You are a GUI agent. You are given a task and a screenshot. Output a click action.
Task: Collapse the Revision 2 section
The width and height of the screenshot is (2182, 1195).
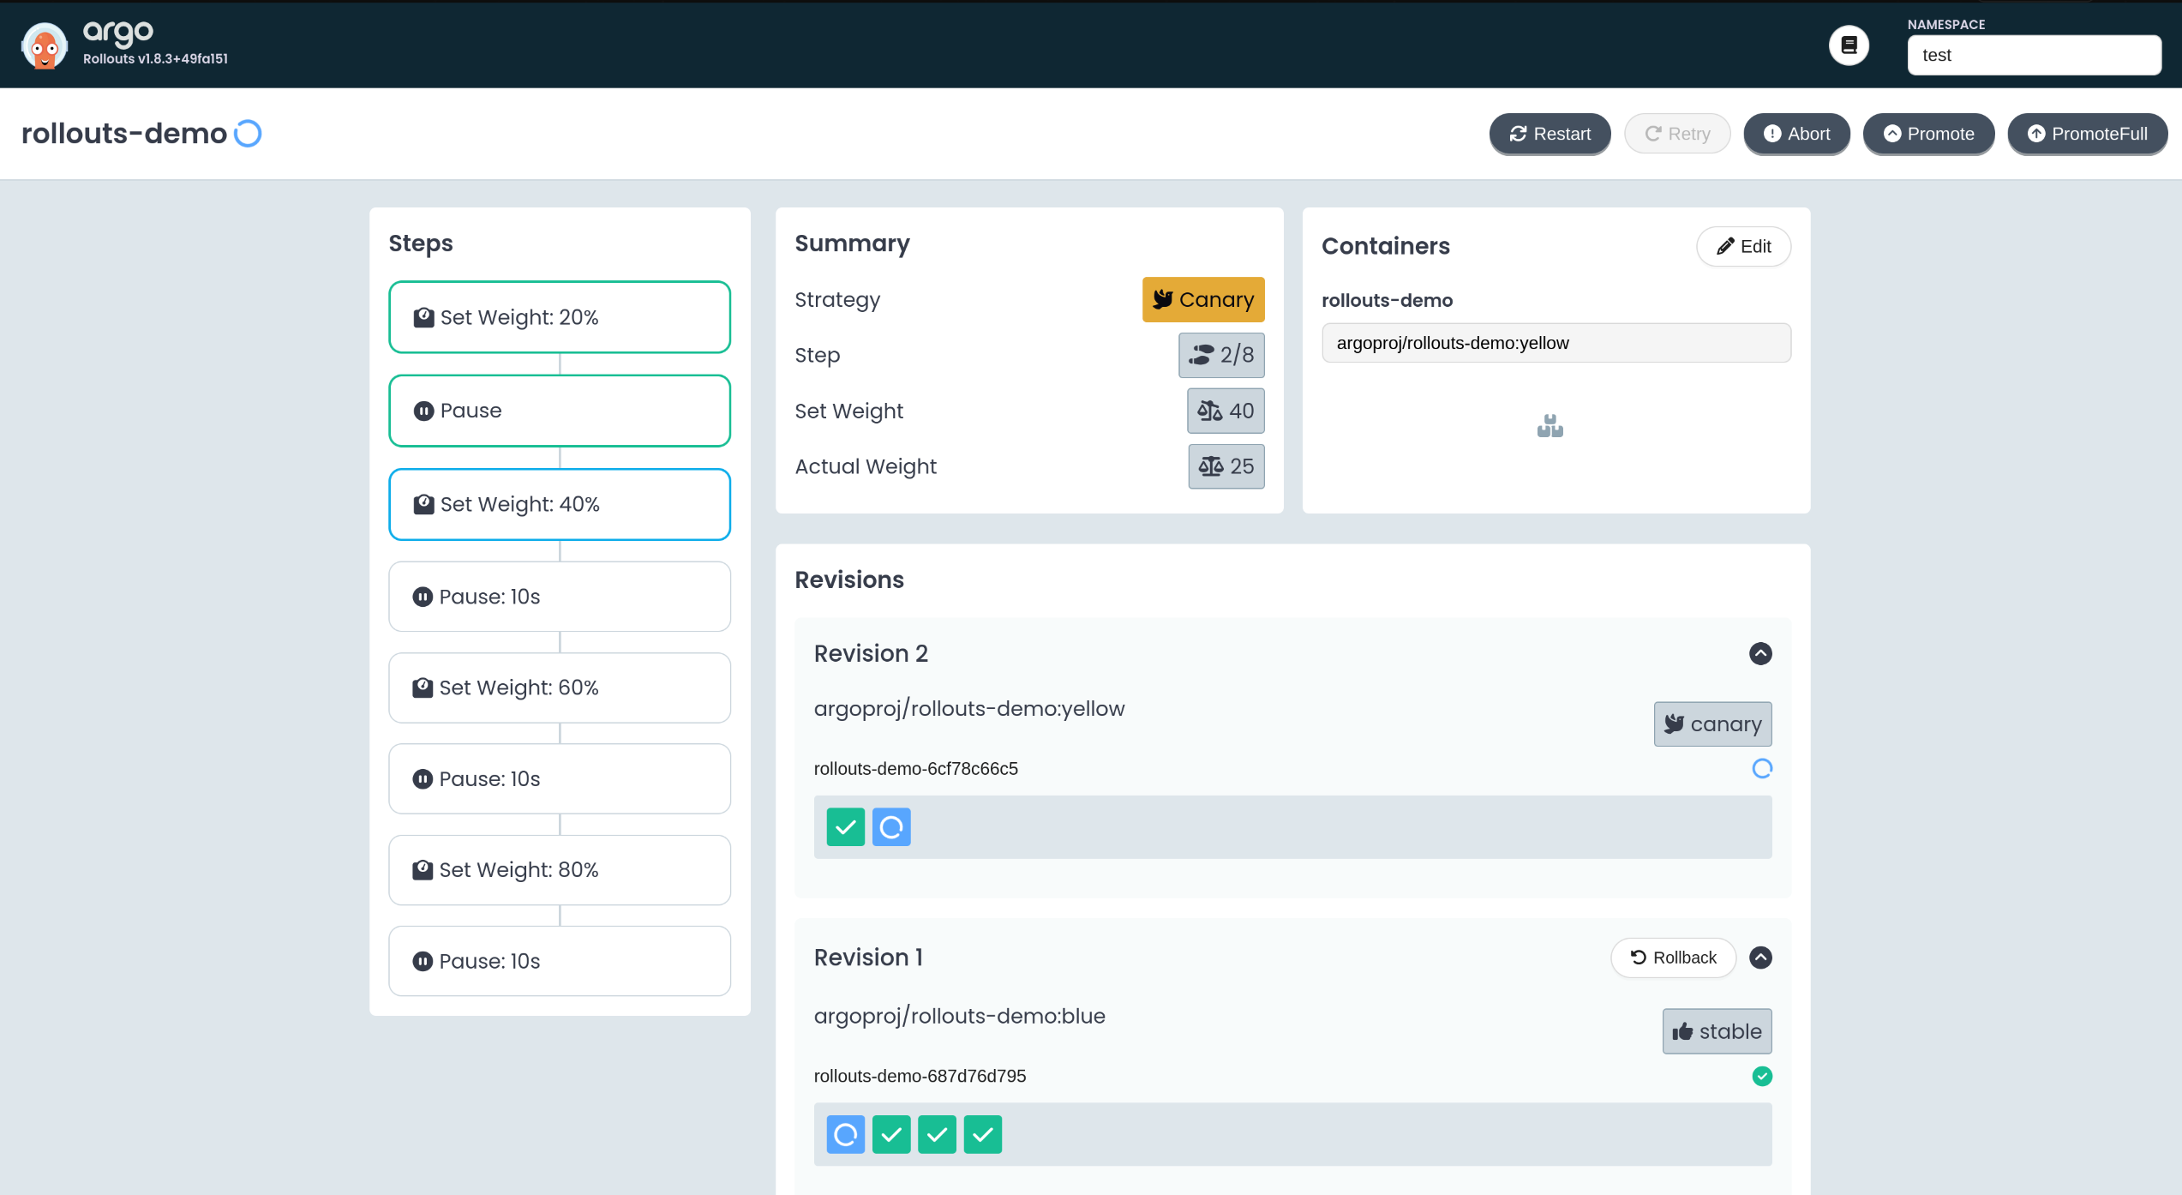(1760, 653)
